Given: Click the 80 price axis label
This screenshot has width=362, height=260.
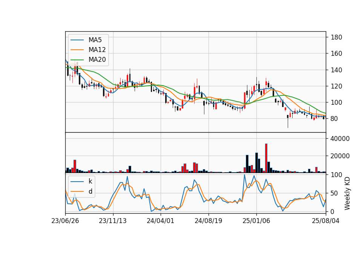Looking at the screenshot, I should tap(334, 119).
